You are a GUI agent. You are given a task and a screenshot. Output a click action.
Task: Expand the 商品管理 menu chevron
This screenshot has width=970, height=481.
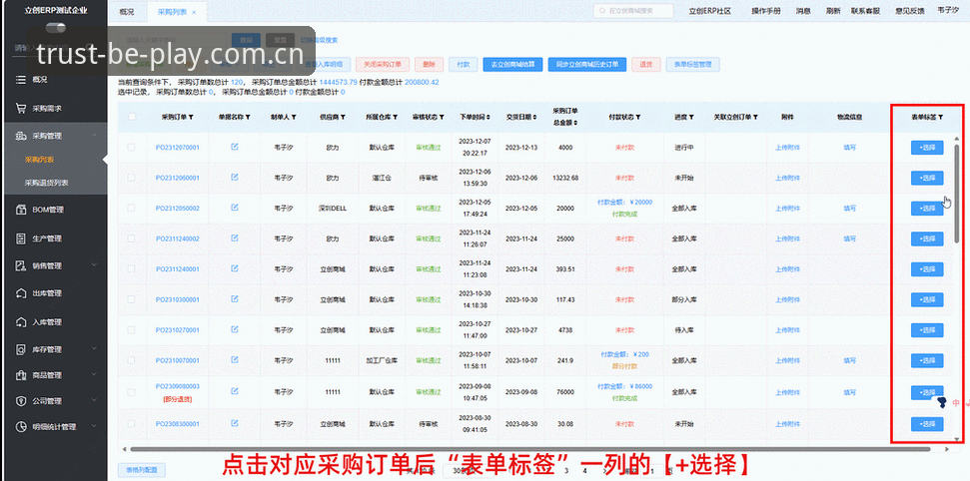coord(95,375)
